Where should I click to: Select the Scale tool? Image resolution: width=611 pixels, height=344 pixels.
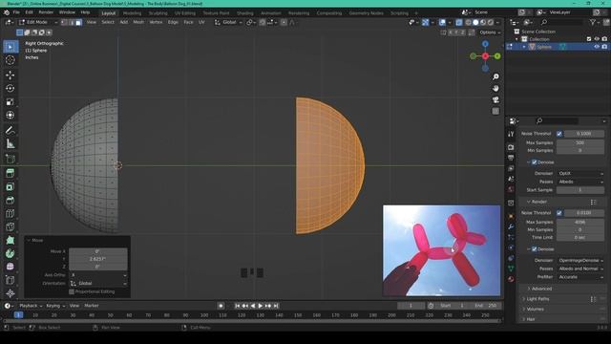pos(11,102)
